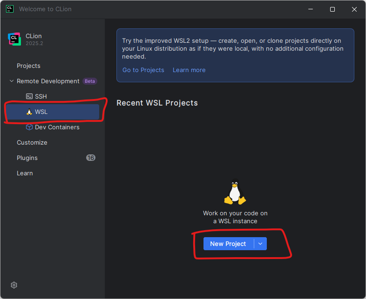Click the large Tux penguin image
This screenshot has width=366, height=299.
[x=235, y=192]
